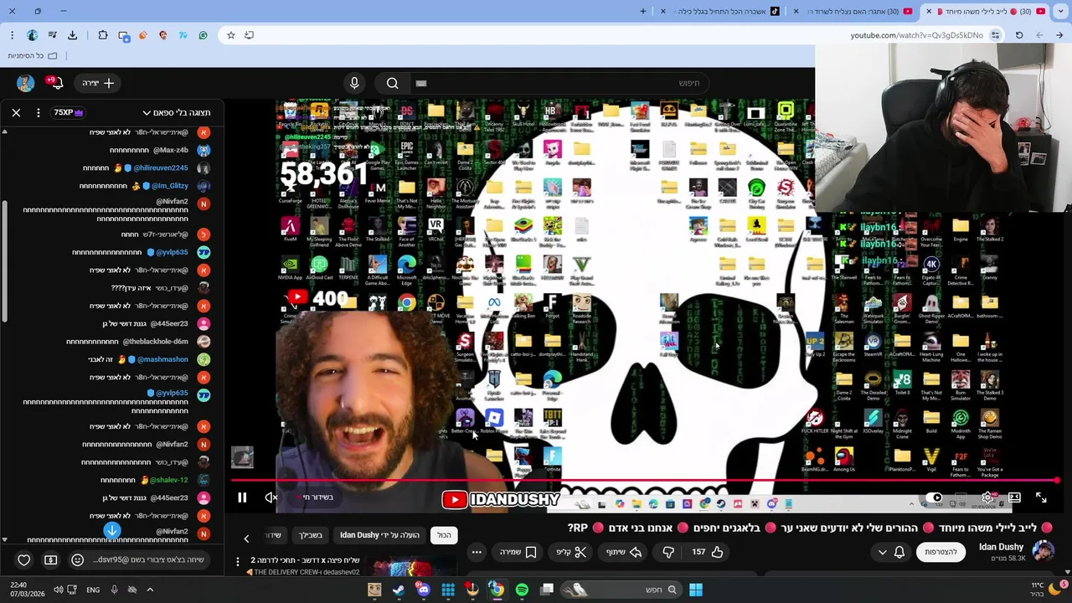1072x603 pixels.
Task: Switch to the second YouTube tab
Action: point(854,12)
